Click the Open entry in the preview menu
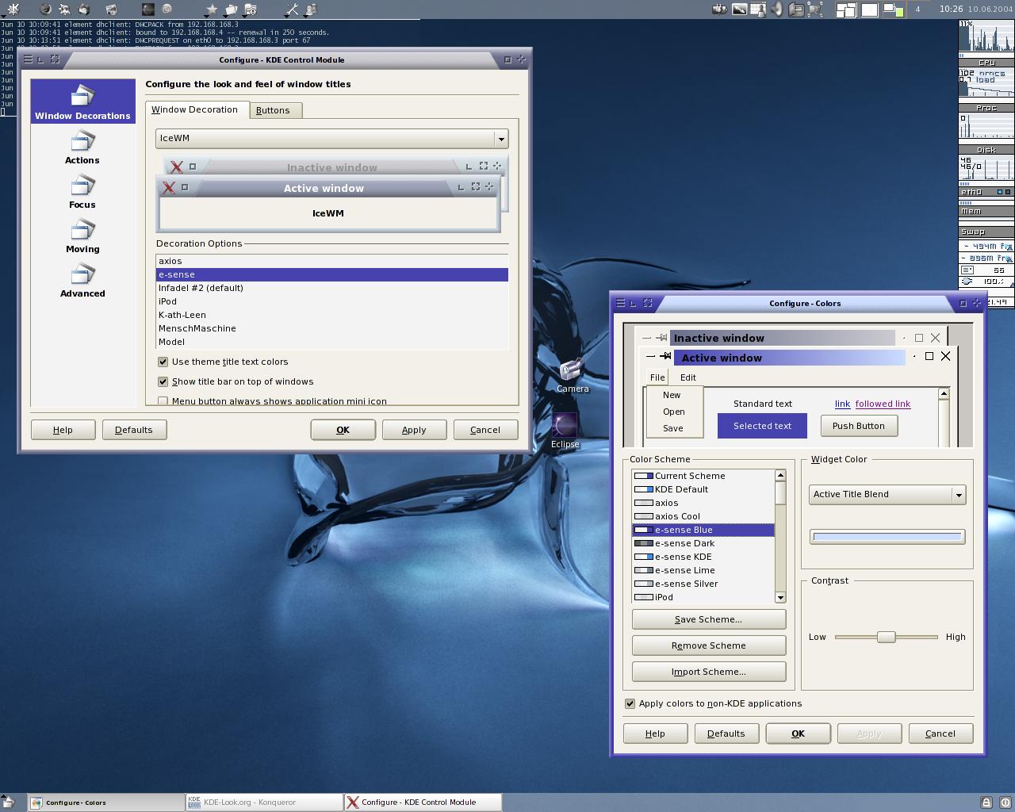 pyautogui.click(x=674, y=412)
